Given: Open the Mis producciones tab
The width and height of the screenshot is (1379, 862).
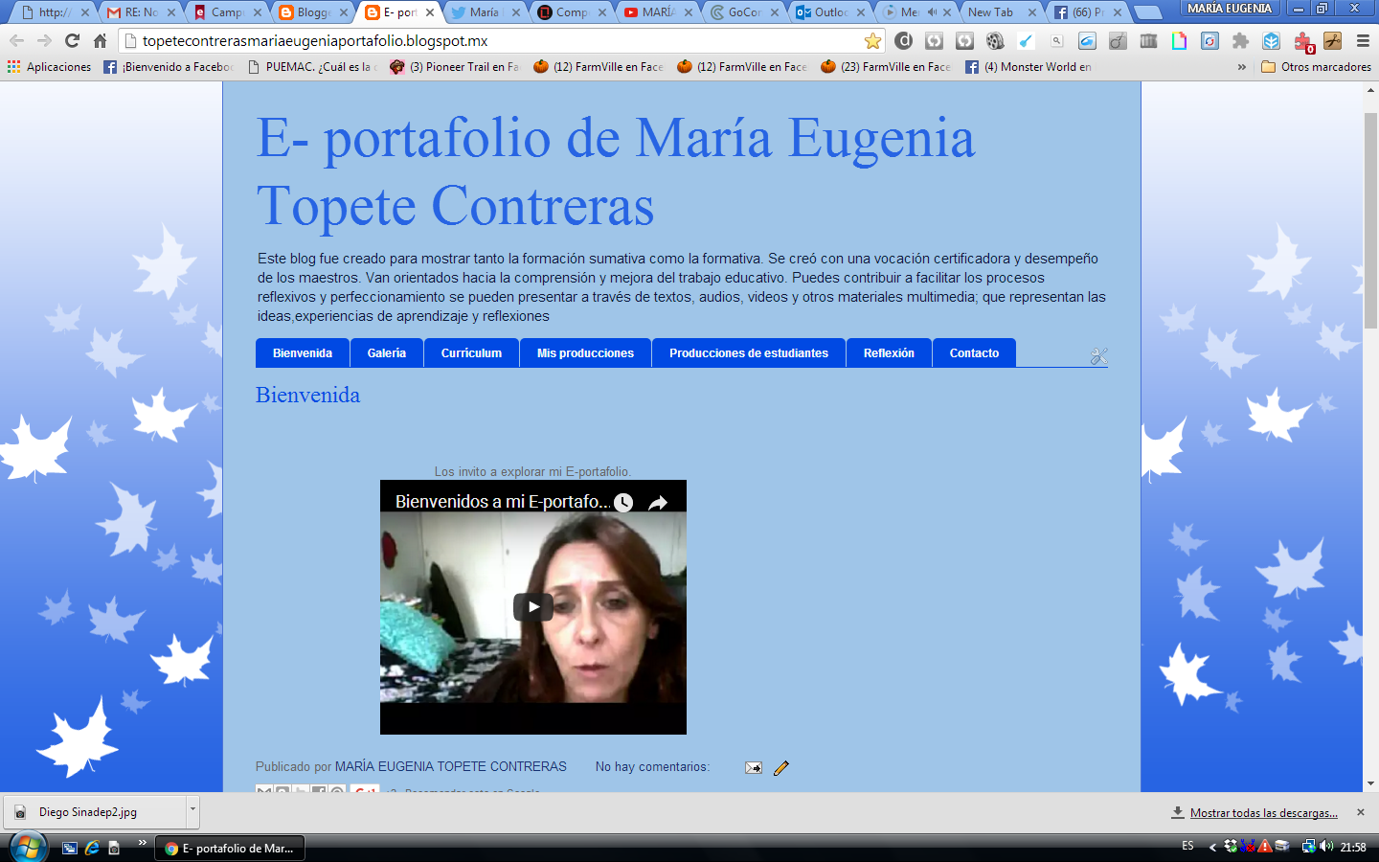Looking at the screenshot, I should 585,353.
